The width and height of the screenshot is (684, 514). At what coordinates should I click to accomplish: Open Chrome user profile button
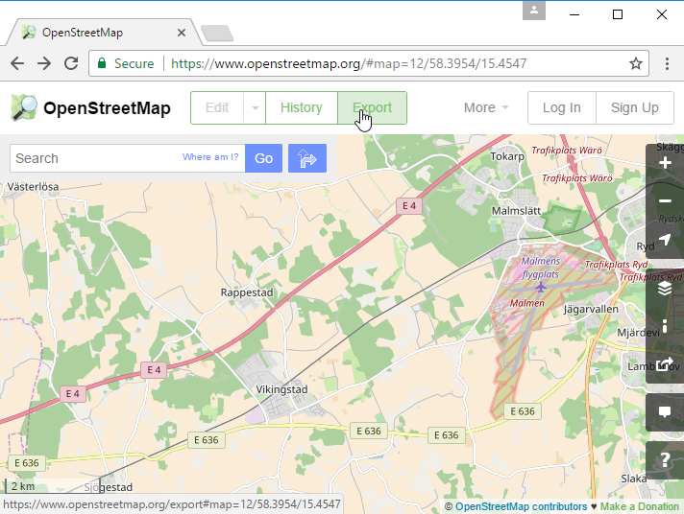[x=534, y=11]
